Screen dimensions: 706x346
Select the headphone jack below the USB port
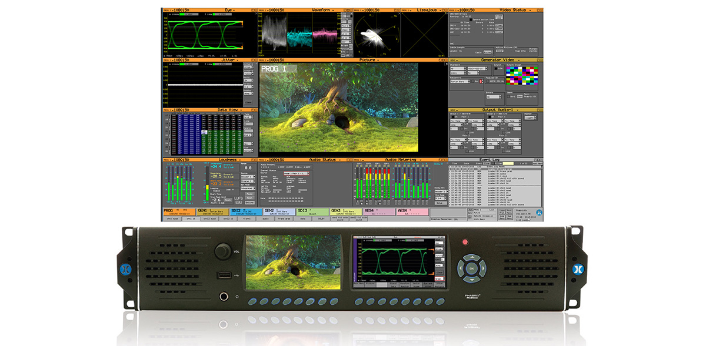point(223,296)
